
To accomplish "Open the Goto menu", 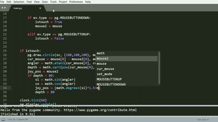I will [45, 2].
